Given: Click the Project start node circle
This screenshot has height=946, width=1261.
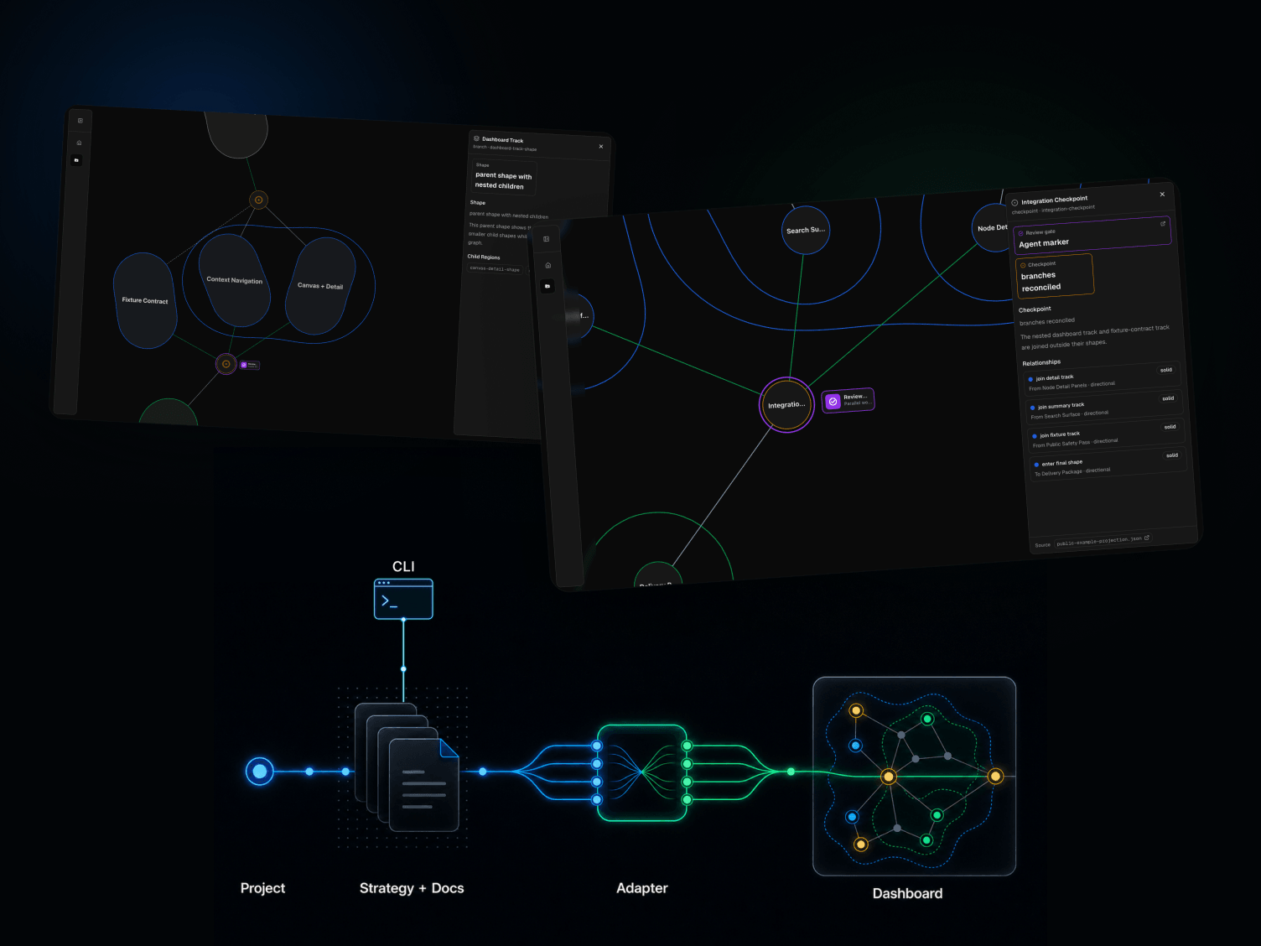Looking at the screenshot, I should (x=260, y=771).
